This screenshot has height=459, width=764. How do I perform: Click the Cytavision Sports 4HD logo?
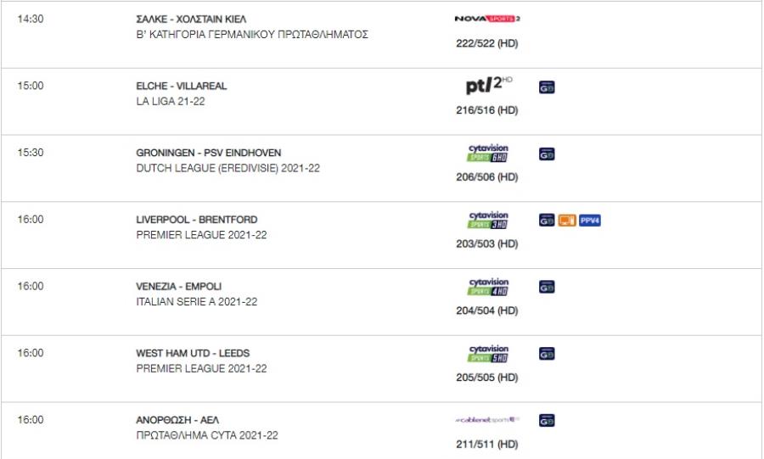[488, 287]
